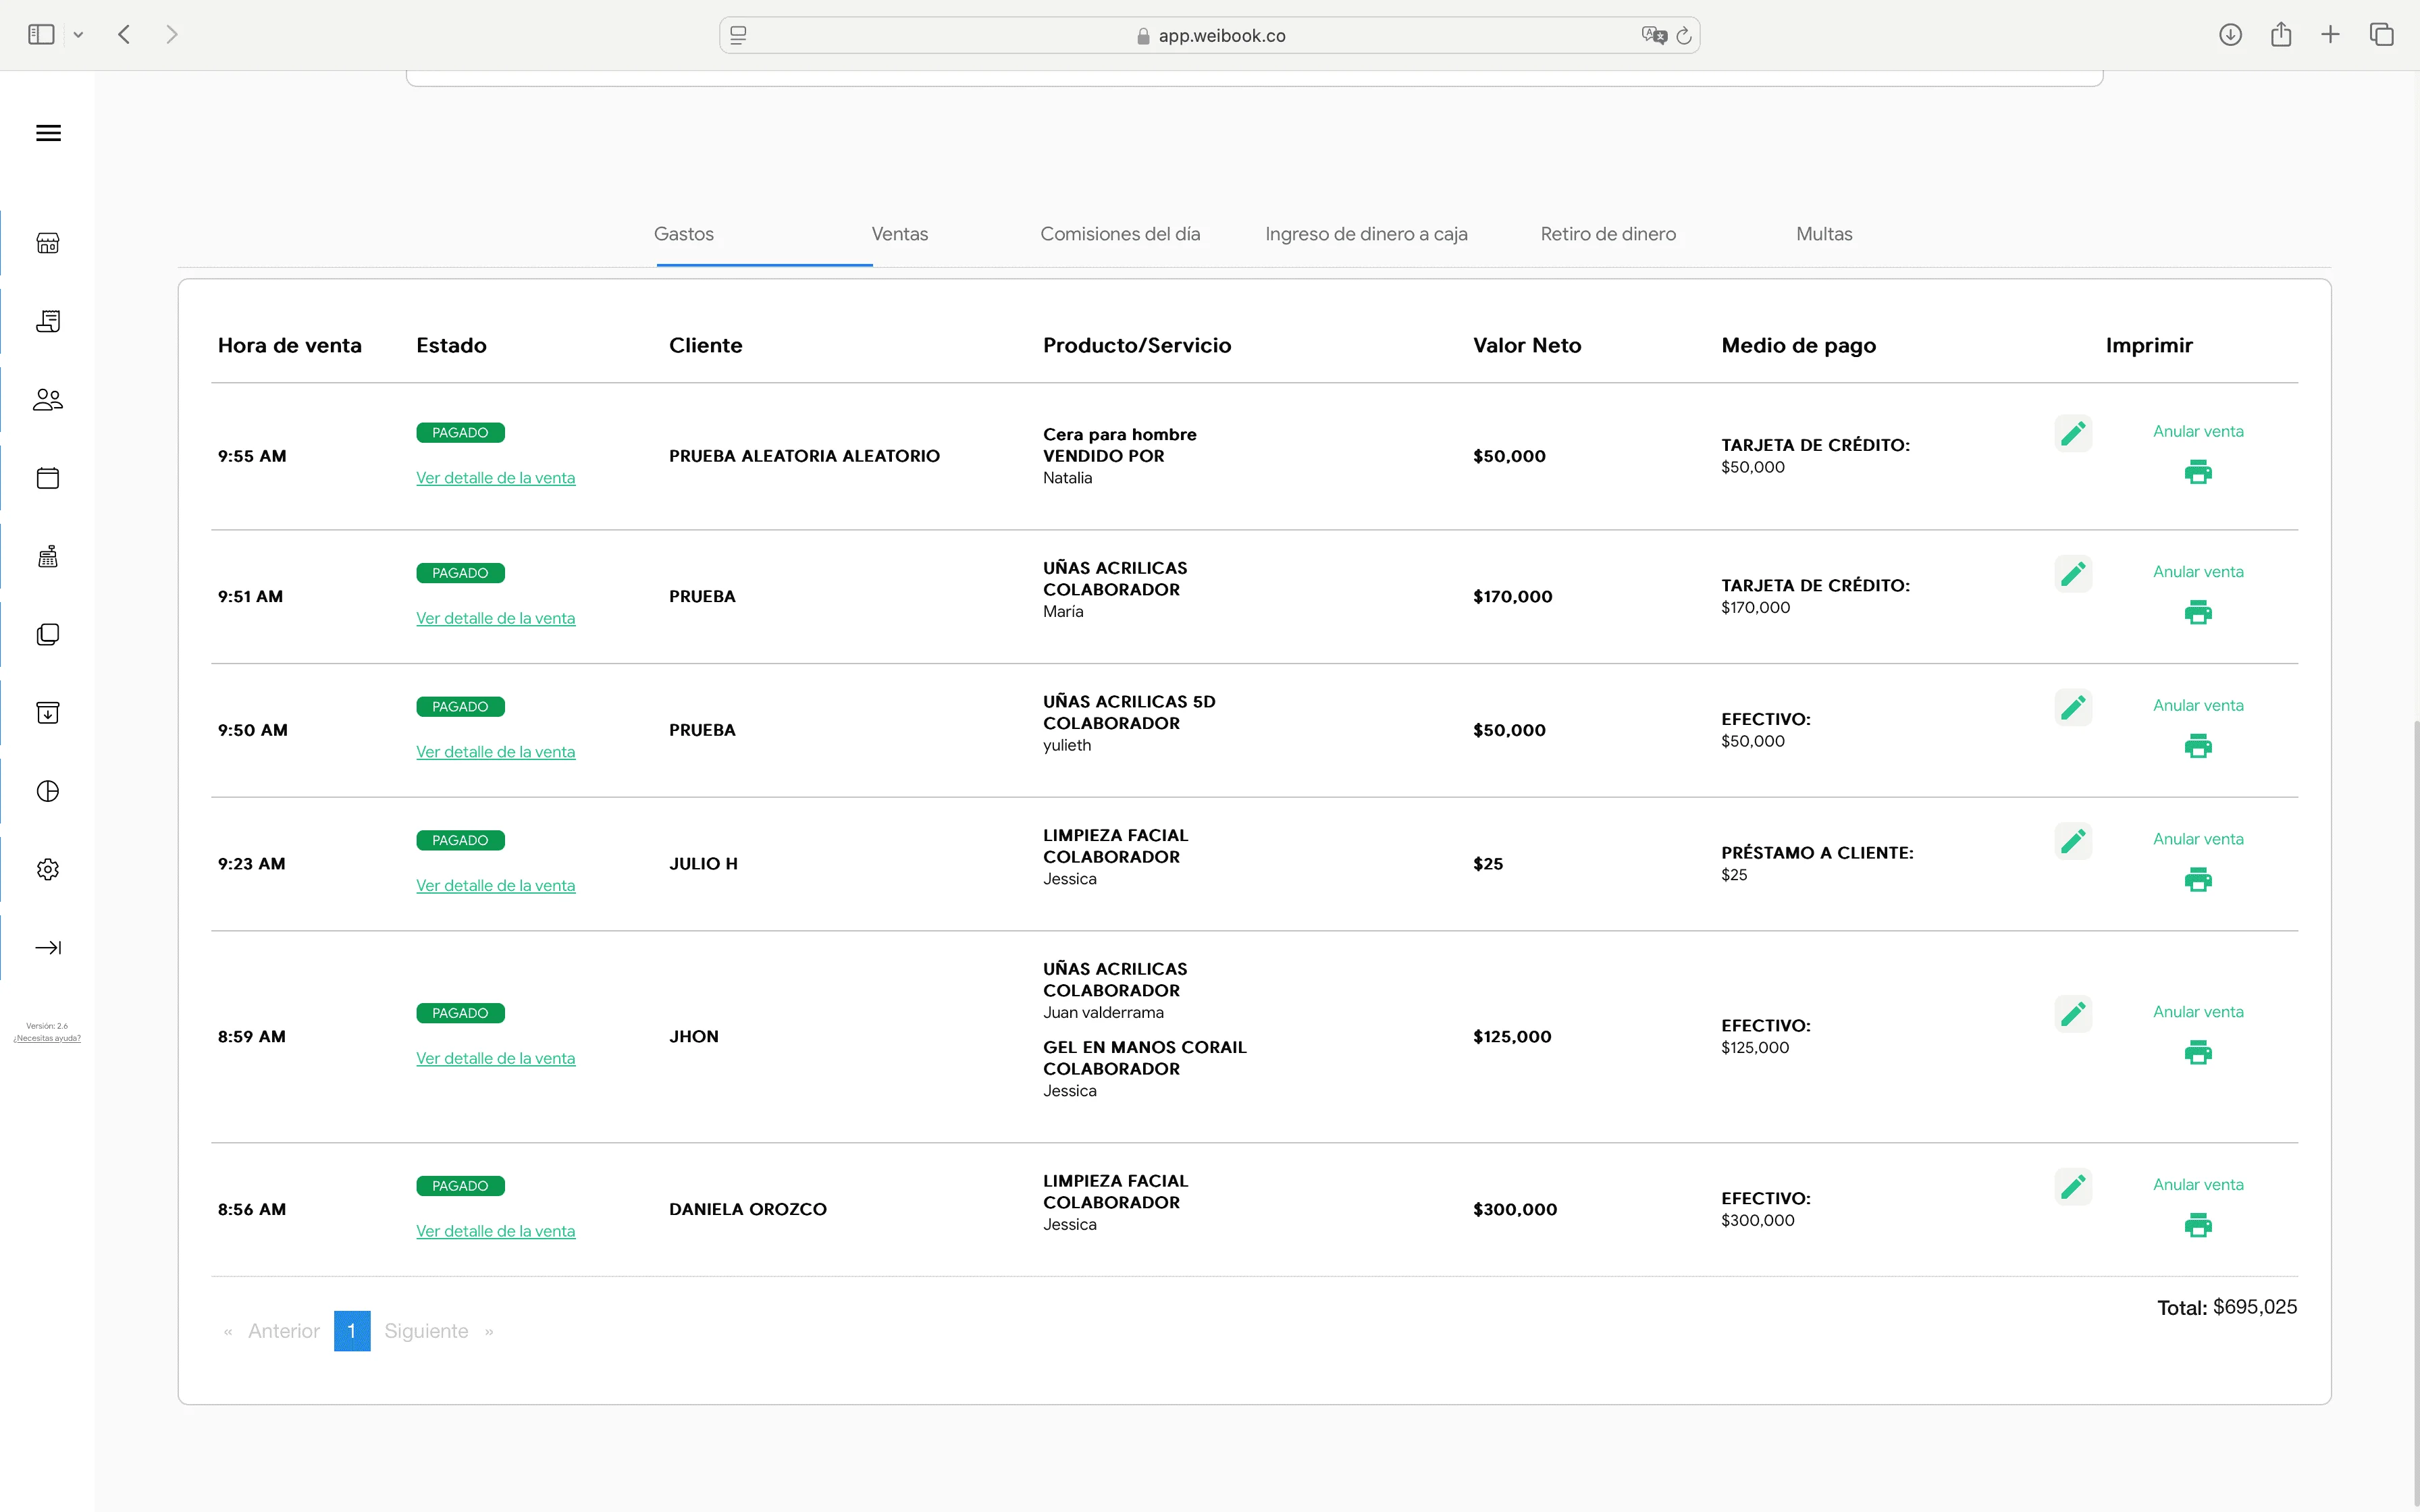Open 'Ver detalle de la venta' for JULIO H
This screenshot has height=1512, width=2420.
(x=496, y=885)
